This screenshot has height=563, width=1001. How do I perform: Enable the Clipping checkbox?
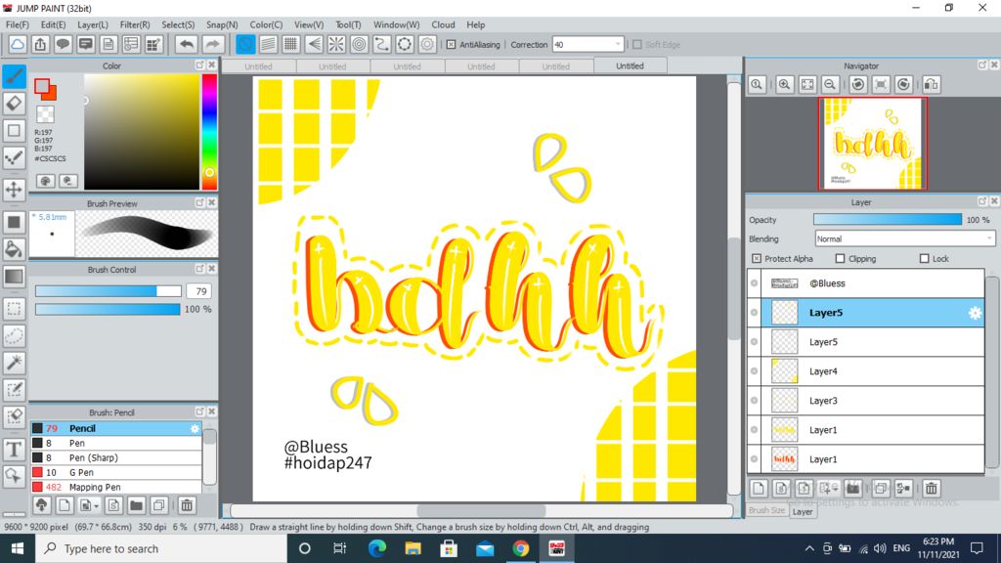[x=840, y=258]
